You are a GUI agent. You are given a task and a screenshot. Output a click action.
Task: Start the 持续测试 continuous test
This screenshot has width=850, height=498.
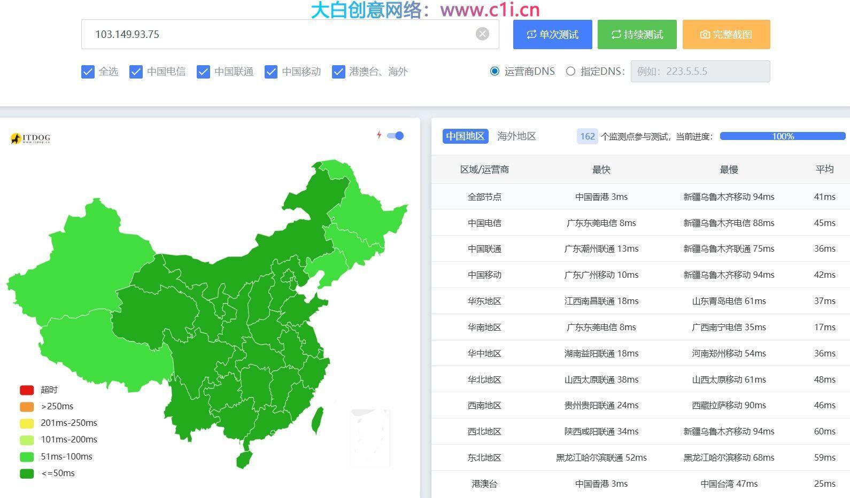coord(637,34)
